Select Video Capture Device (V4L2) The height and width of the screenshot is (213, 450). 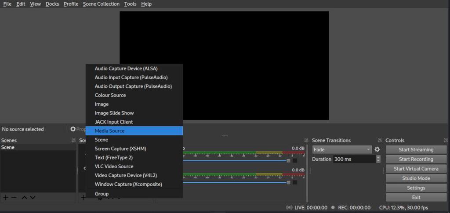pyautogui.click(x=134, y=175)
